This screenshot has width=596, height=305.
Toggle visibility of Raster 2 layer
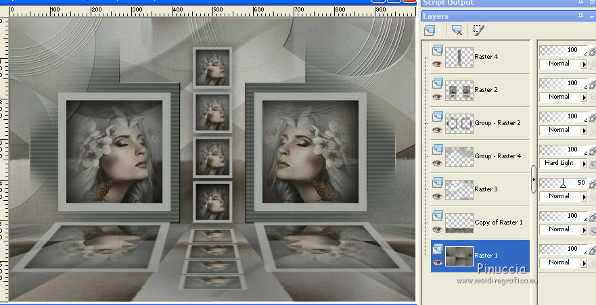438,97
